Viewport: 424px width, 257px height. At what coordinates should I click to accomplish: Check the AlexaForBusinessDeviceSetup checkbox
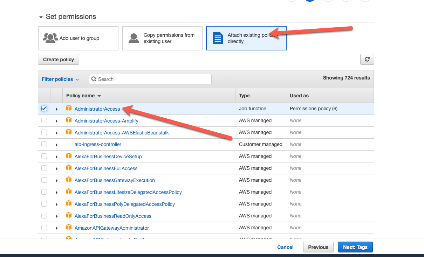pos(44,156)
